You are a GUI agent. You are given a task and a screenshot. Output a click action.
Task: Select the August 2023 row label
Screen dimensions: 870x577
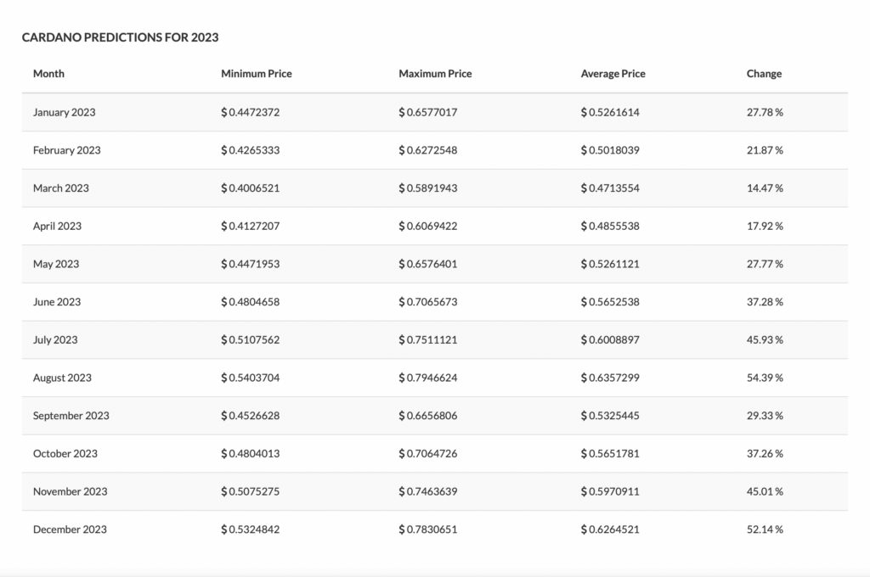tap(62, 378)
